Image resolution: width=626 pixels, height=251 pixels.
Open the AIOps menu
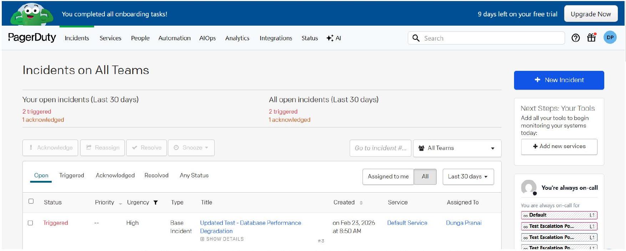pos(207,38)
